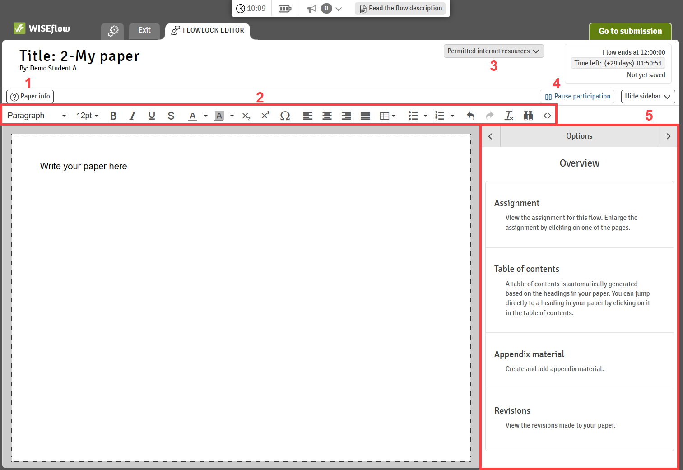Apply bullet list formatting
Image resolution: width=683 pixels, height=470 pixels.
413,116
